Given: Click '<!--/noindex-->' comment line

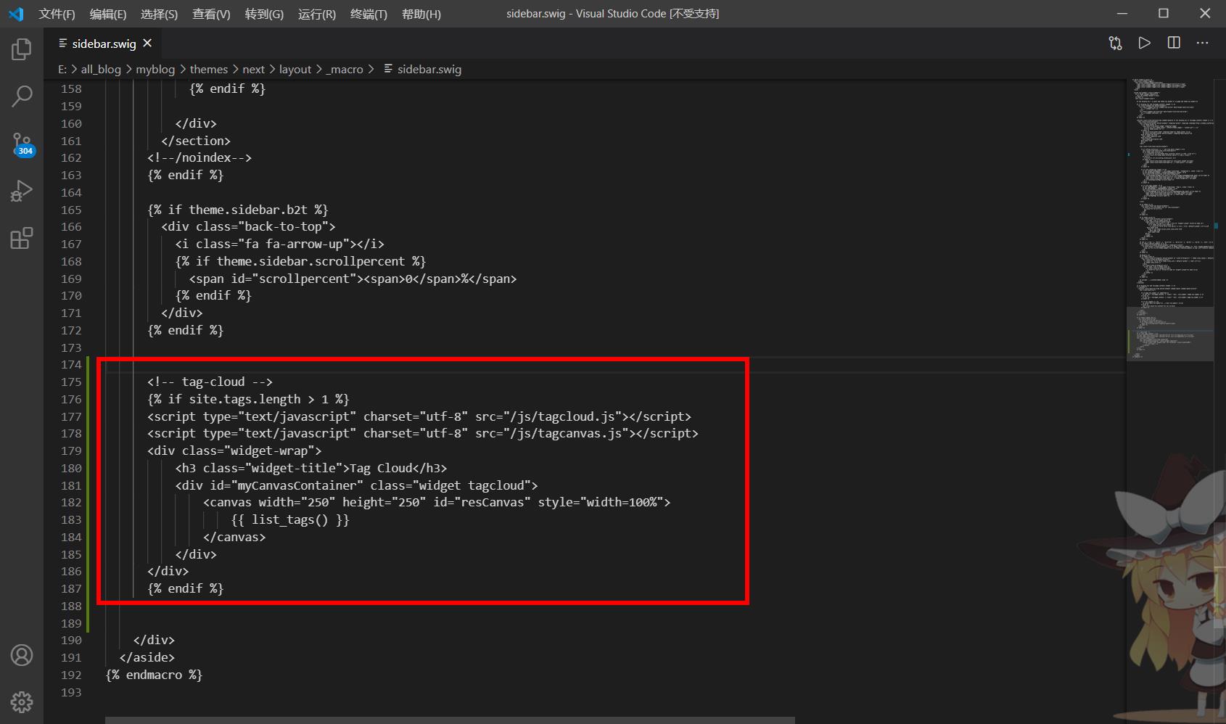Looking at the screenshot, I should (199, 157).
